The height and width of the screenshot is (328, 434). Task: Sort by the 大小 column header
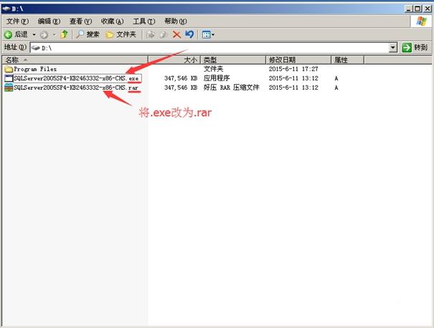174,60
